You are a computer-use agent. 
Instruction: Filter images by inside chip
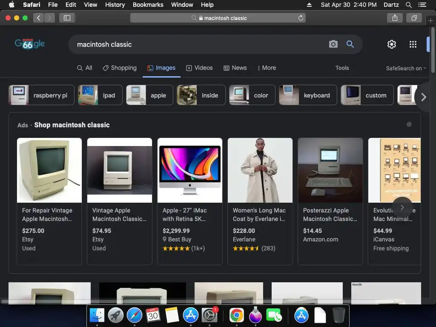(201, 95)
